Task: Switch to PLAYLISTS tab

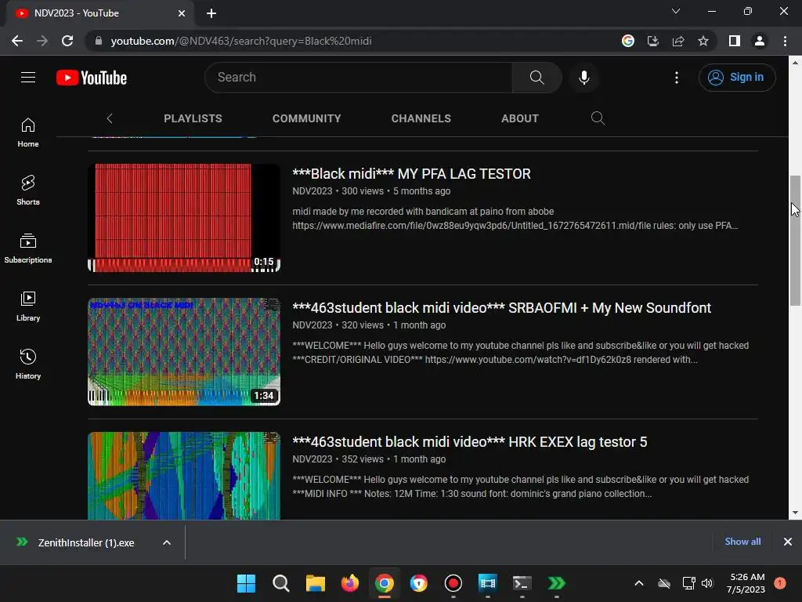Action: click(x=193, y=118)
